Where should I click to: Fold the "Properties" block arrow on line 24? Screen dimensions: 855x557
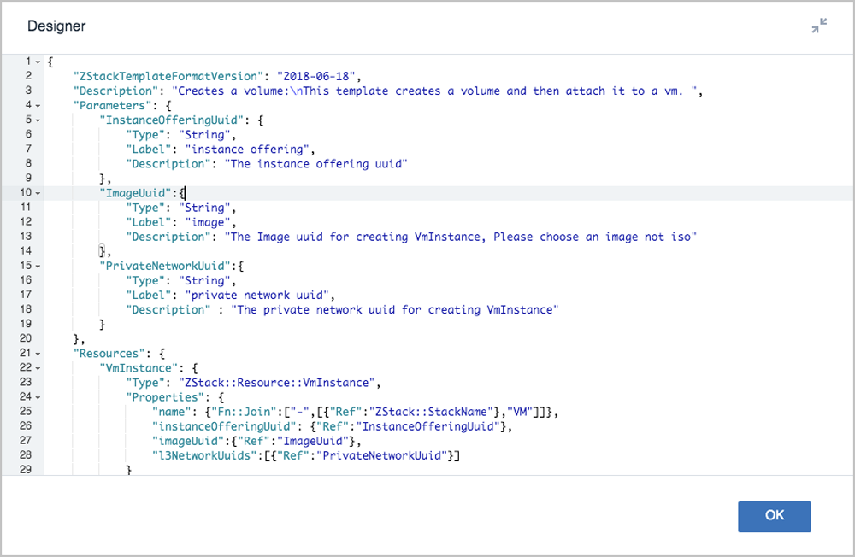[38, 398]
